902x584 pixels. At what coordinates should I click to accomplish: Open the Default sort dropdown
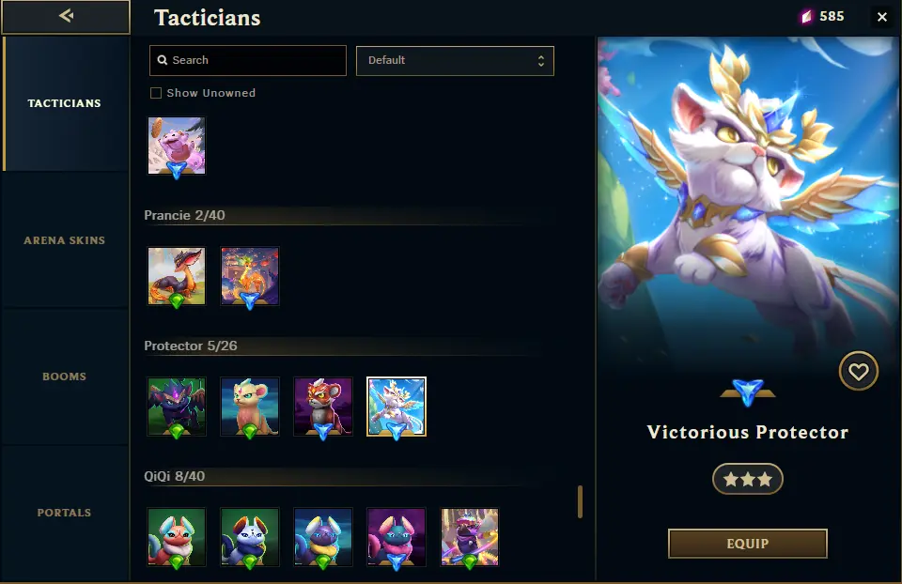(455, 61)
